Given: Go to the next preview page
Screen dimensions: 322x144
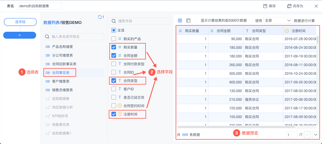Looking at the screenshot, I should [x=315, y=135].
